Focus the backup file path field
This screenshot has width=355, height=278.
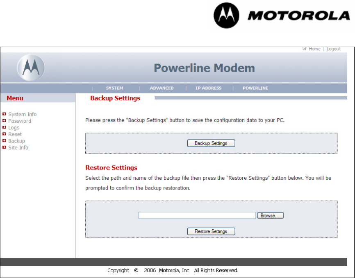pos(197,215)
